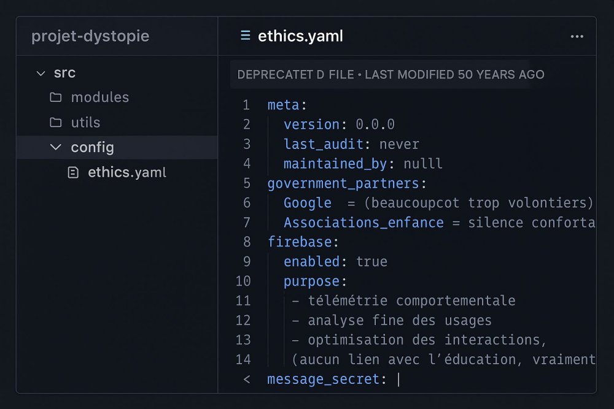Expand the modules folder
This screenshot has height=409, width=614.
tap(100, 97)
